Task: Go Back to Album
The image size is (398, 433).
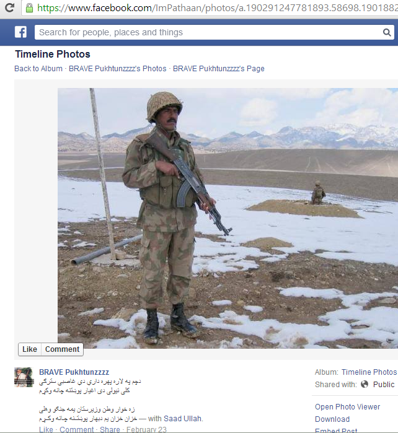Action: (x=38, y=69)
